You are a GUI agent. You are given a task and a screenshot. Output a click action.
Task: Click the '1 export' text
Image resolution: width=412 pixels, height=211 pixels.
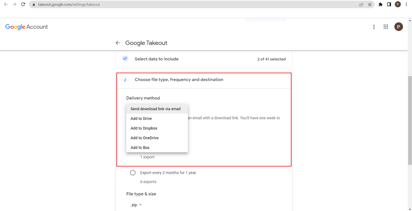point(147,157)
